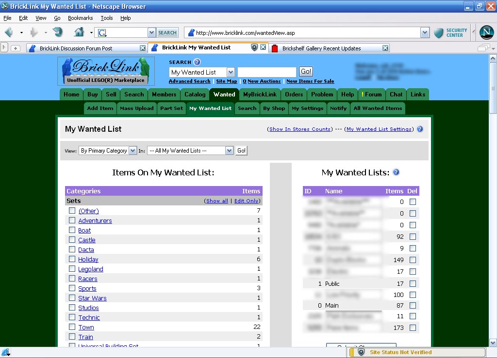This screenshot has height=358, width=497.
Task: Enable the Castle category checkbox
Action: pyautogui.click(x=71, y=240)
